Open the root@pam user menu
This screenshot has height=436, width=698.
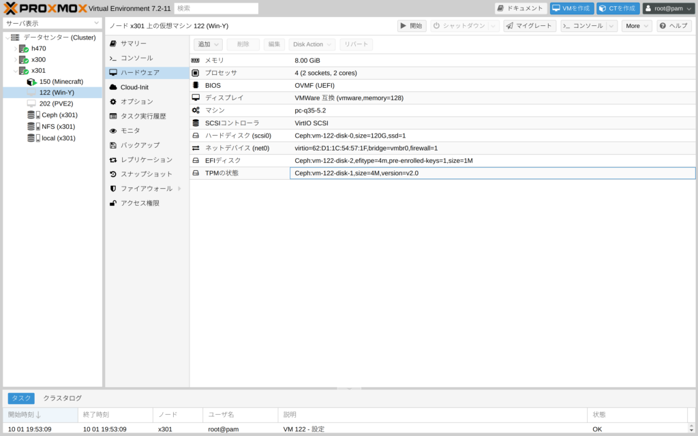tap(669, 8)
